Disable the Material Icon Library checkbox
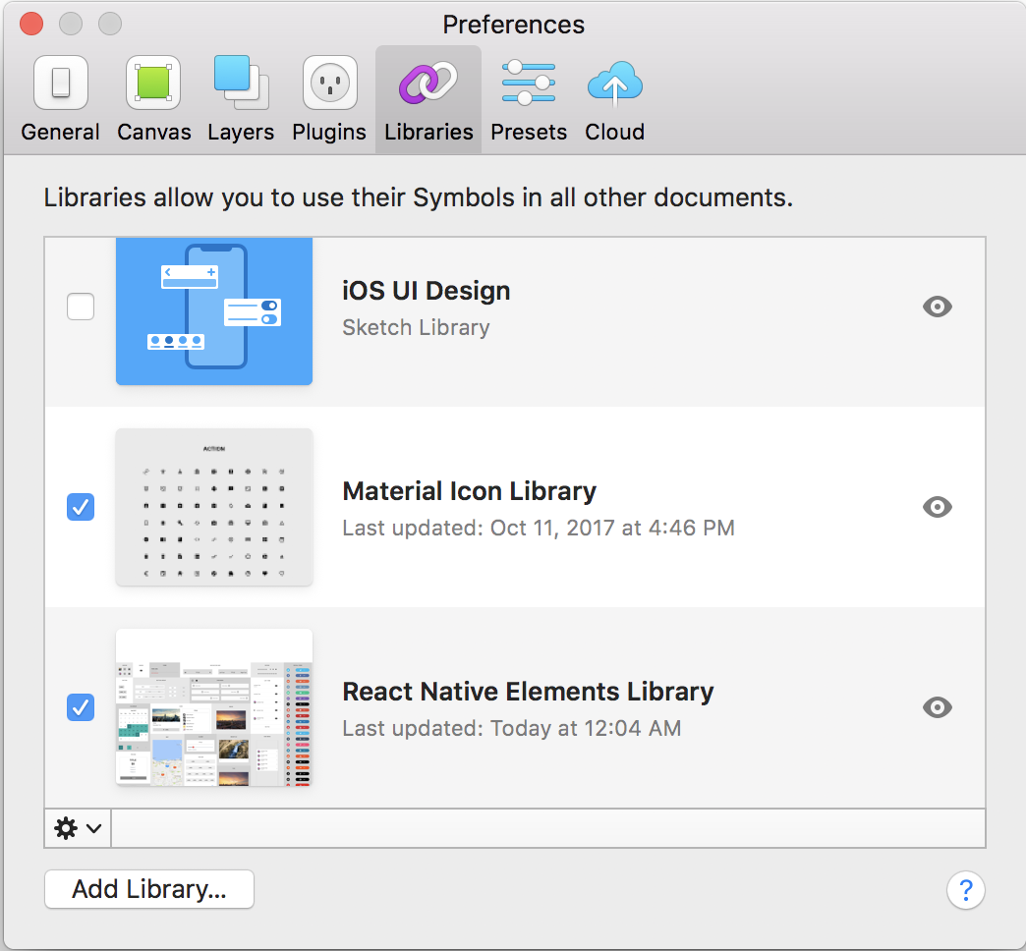The image size is (1026, 951). click(81, 507)
